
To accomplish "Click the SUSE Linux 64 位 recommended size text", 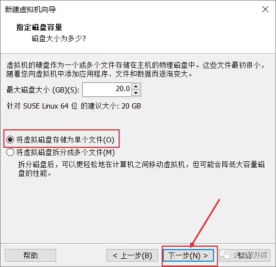I will click(x=74, y=106).
